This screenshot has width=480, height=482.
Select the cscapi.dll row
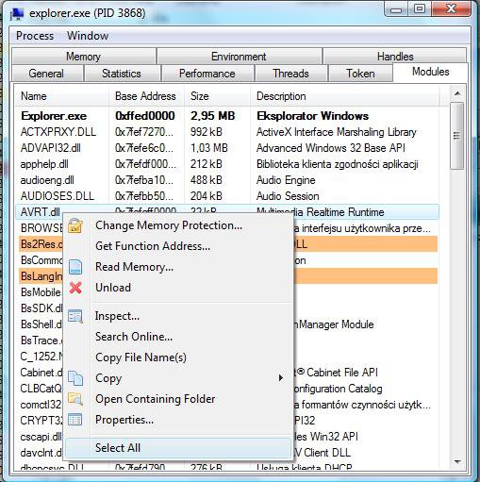point(41,437)
